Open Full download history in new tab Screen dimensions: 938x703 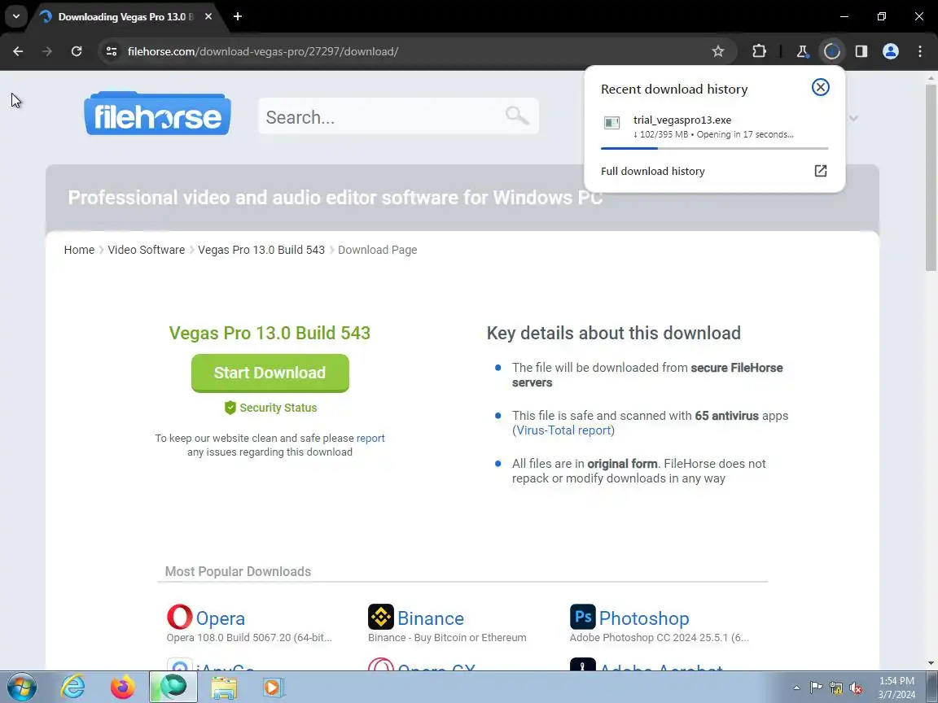point(820,171)
